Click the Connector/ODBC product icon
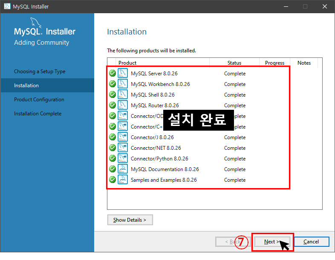The image size is (335, 260). pyautogui.click(x=123, y=116)
